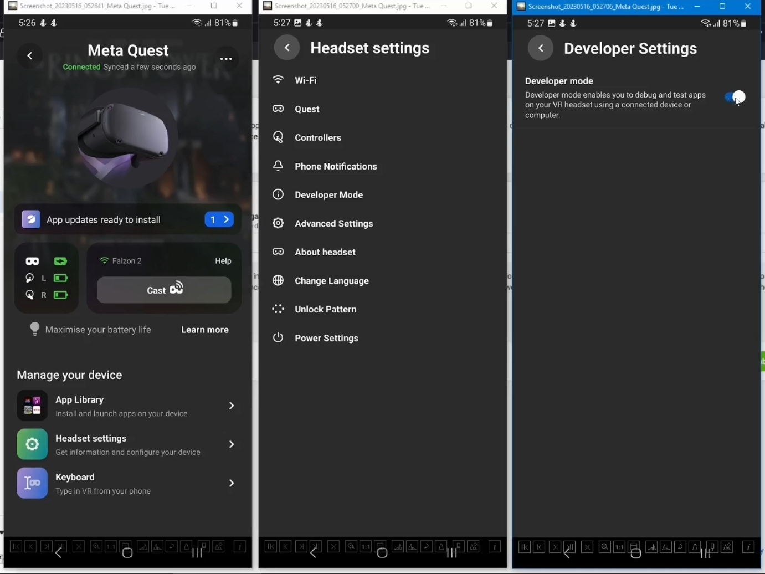Click the About headset icon
The height and width of the screenshot is (574, 765).
tap(278, 252)
